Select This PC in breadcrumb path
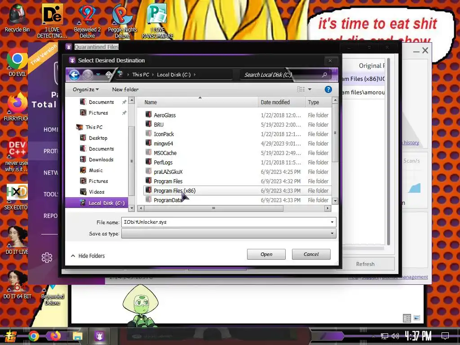The image size is (460, 345). (x=141, y=75)
